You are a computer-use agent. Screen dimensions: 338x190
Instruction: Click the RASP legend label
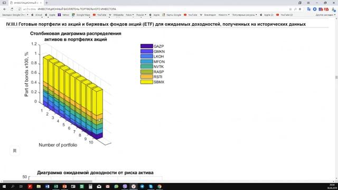pos(158,72)
